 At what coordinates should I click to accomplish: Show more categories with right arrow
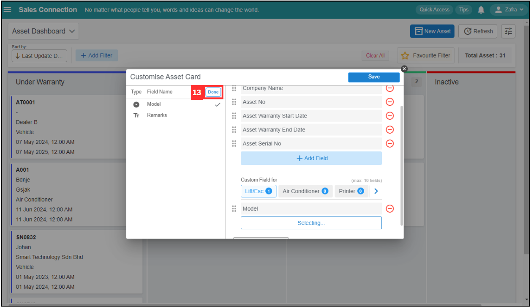pyautogui.click(x=376, y=191)
